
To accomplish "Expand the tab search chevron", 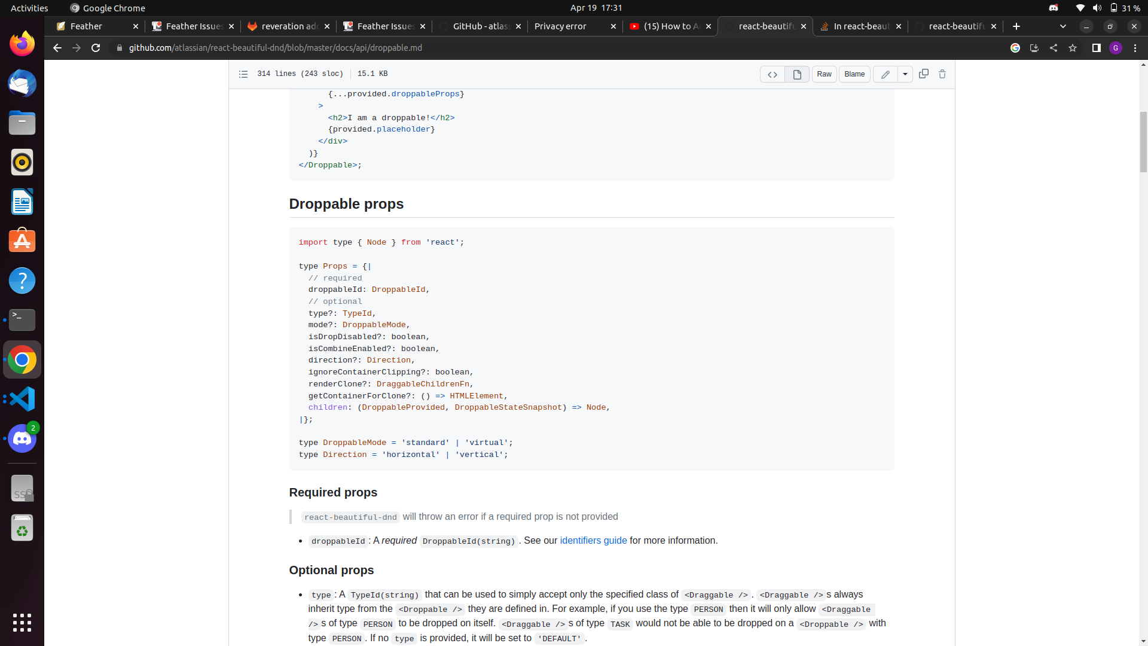I will tap(1062, 26).
